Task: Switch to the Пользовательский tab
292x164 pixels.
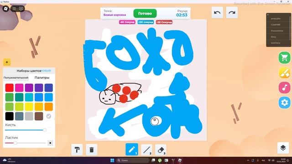Action: click(16, 77)
